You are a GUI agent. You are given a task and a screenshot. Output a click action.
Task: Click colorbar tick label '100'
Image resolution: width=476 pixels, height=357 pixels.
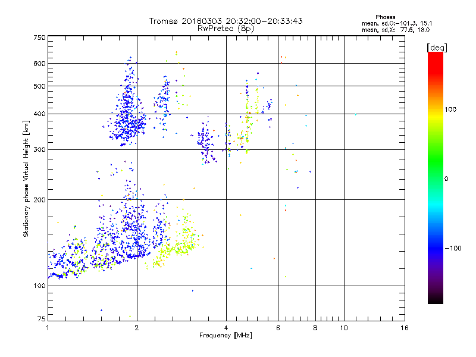(450, 109)
